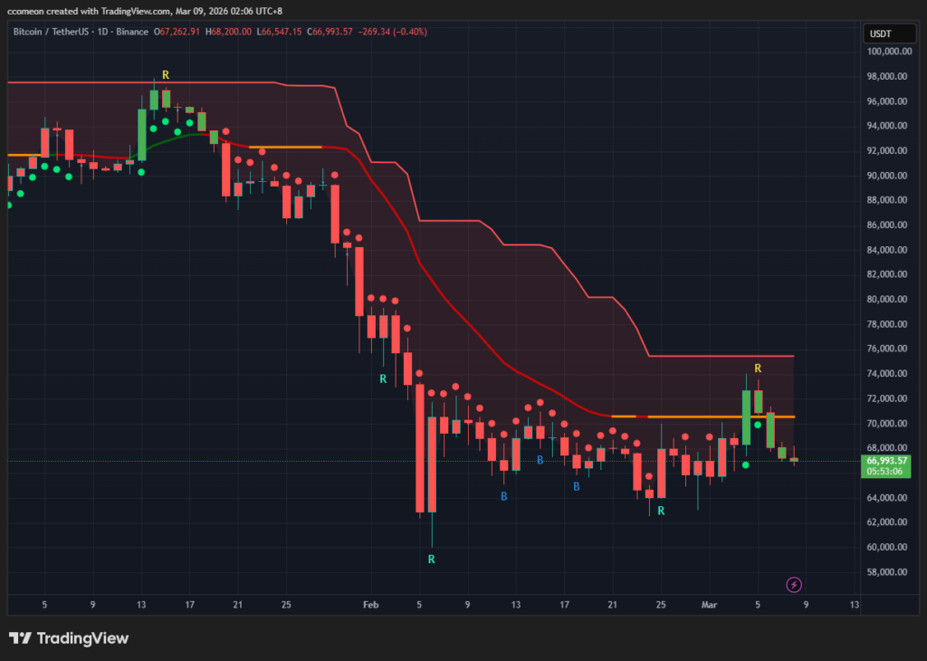
Task: Open the USDT currency selector
Action: (889, 34)
